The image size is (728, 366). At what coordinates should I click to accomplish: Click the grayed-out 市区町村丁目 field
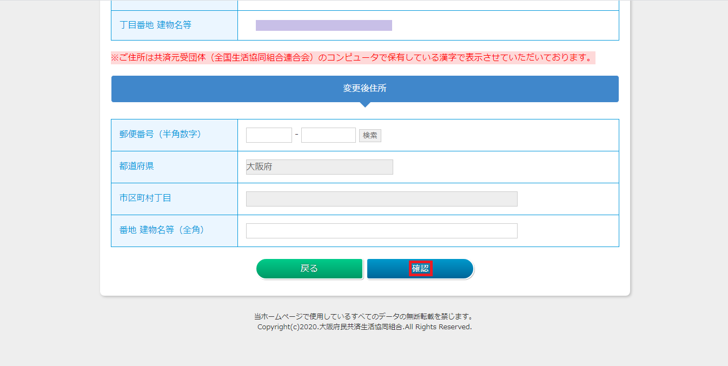(381, 199)
